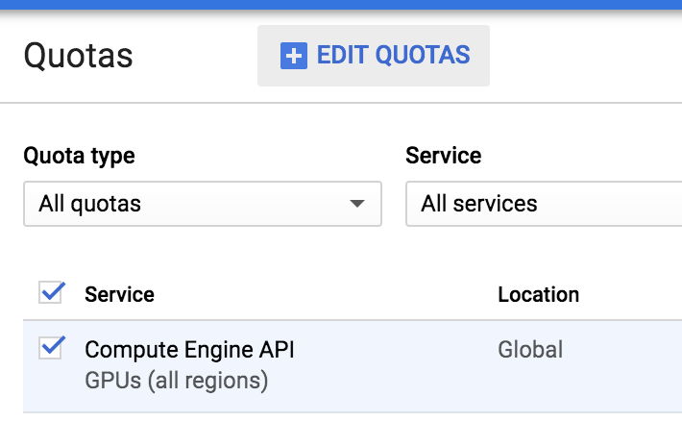This screenshot has height=446, width=682.
Task: Toggle the select-all checkbox in the table header
Action: [x=50, y=292]
